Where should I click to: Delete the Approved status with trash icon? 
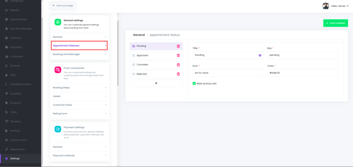coord(178,56)
